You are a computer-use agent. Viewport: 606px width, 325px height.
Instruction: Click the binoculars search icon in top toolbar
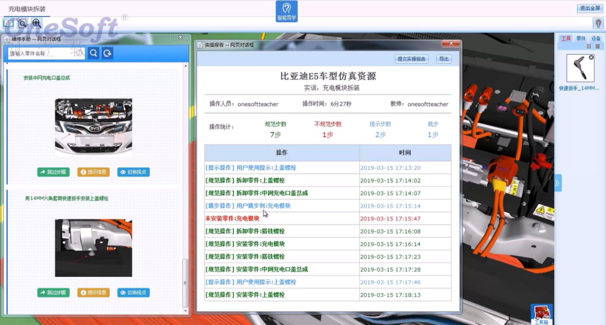click(x=36, y=23)
